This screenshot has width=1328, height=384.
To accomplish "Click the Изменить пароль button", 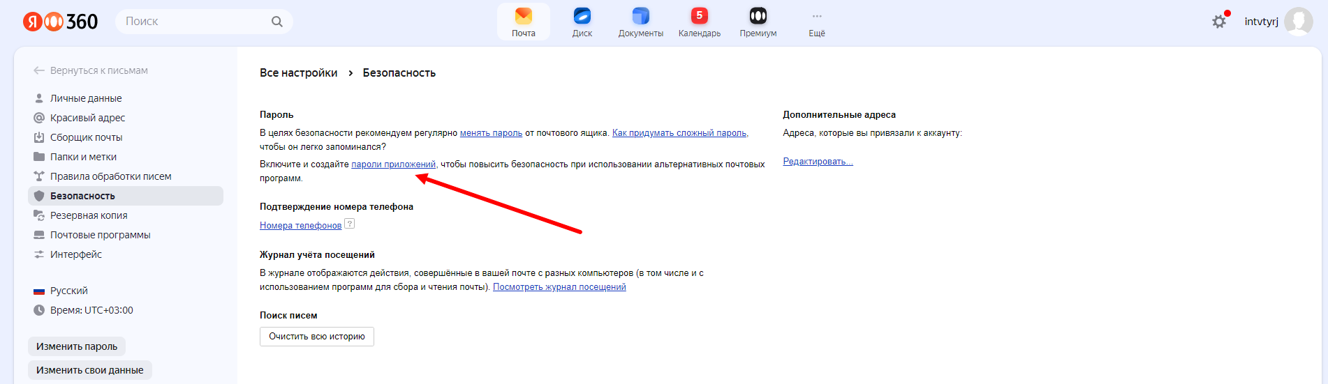I will [x=77, y=346].
